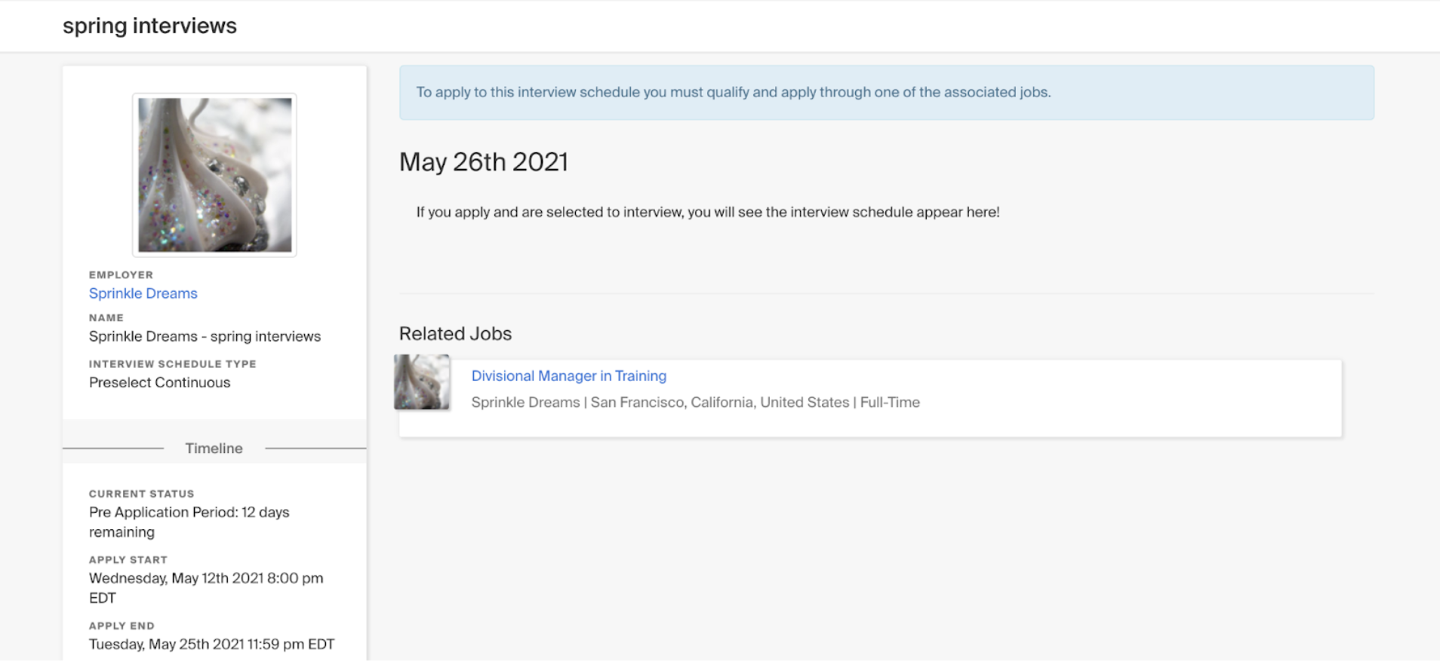Click the 'Wednesday, May 12th 2021 8:00 pm' apply start
Screen dimensions: 1440x665
pos(206,587)
